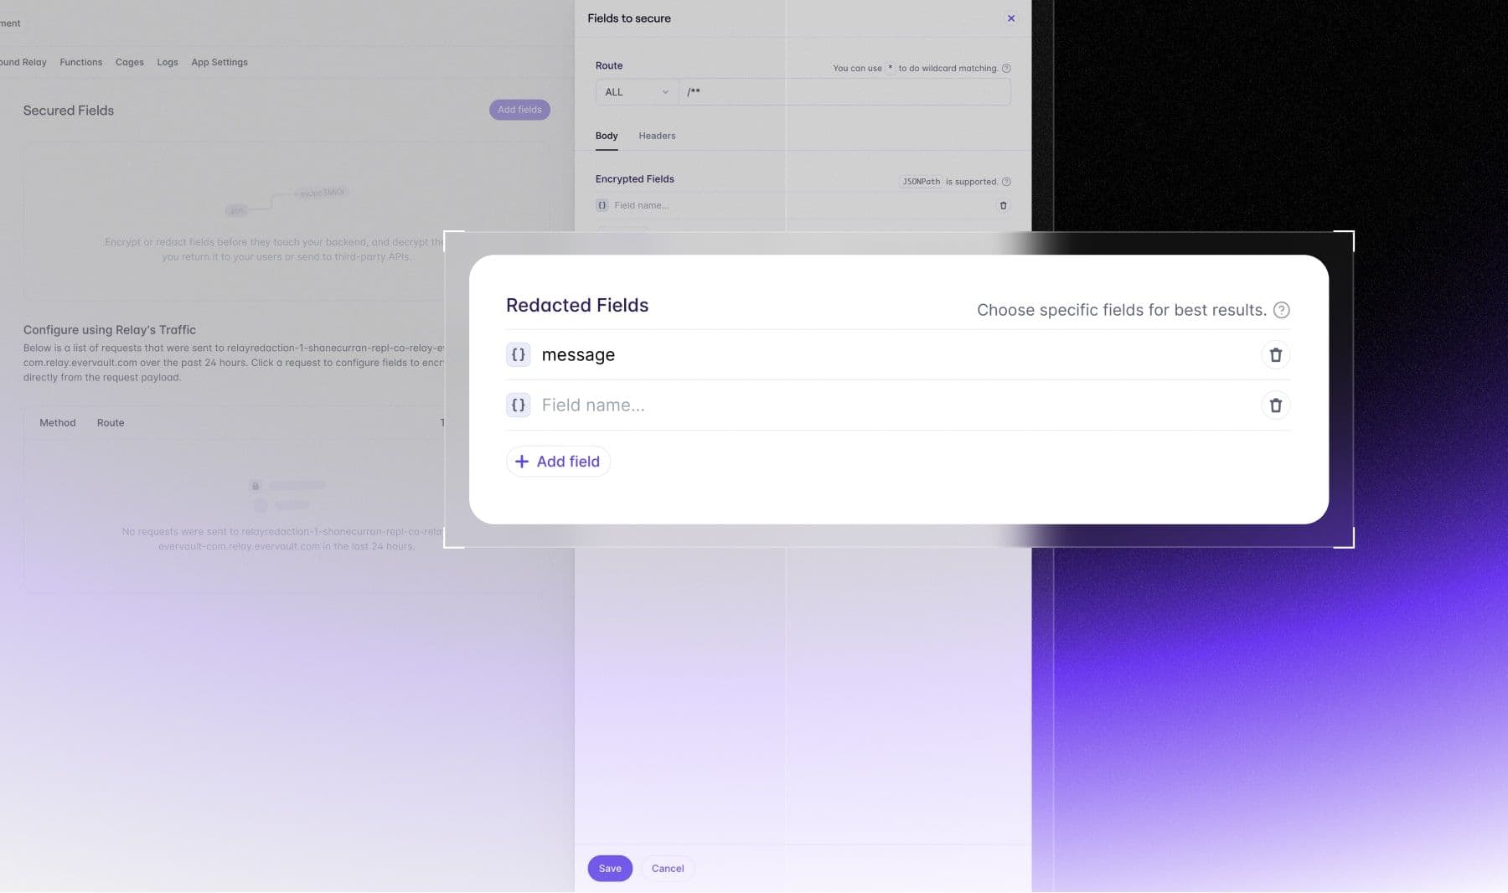Viewport: 1508px width, 893px height.
Task: Click the Add fields button
Action: (519, 110)
